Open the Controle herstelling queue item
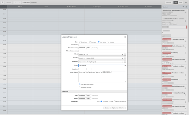Screen dimensions: 189x115 [175, 95]
